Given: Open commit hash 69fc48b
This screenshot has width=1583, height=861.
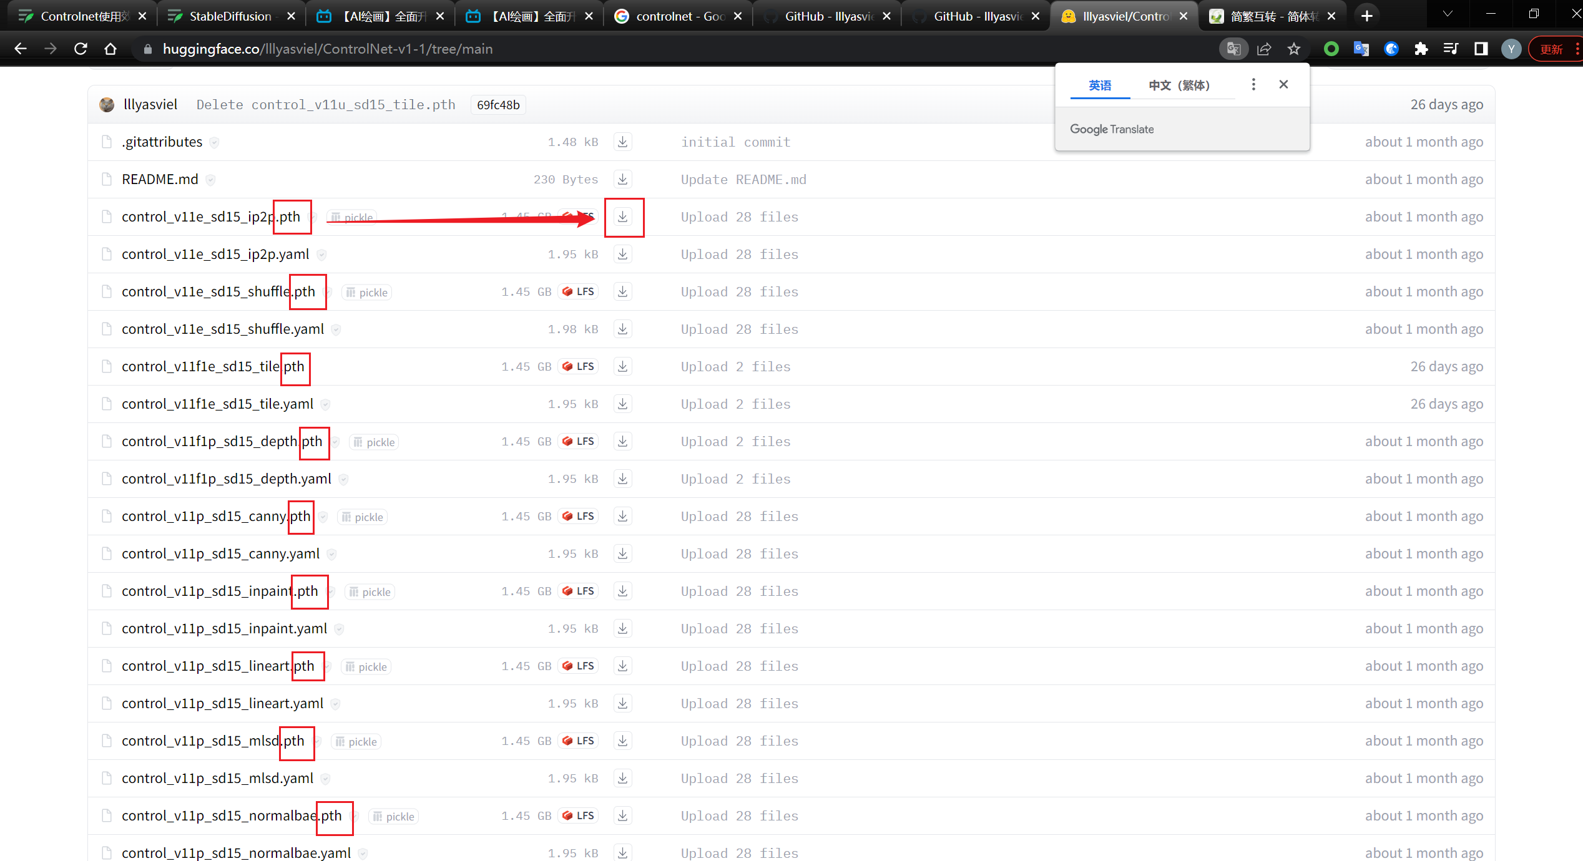Looking at the screenshot, I should tap(498, 105).
